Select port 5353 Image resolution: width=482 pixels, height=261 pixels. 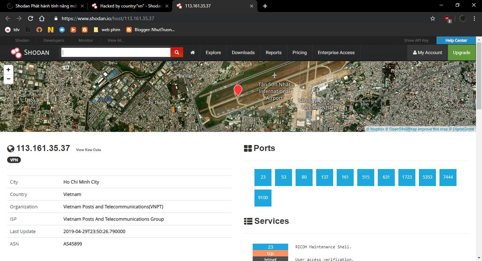tap(427, 177)
